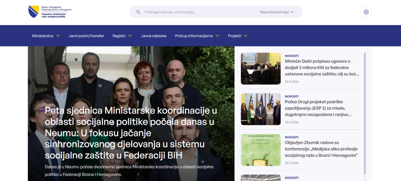Image resolution: width=401 pixels, height=181 pixels.
Task: Click the 'Danas je u Neumu počela' summary text
Action: click(129, 170)
